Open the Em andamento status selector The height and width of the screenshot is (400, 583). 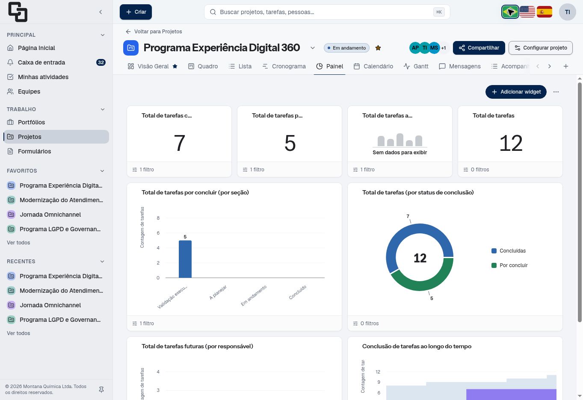346,48
